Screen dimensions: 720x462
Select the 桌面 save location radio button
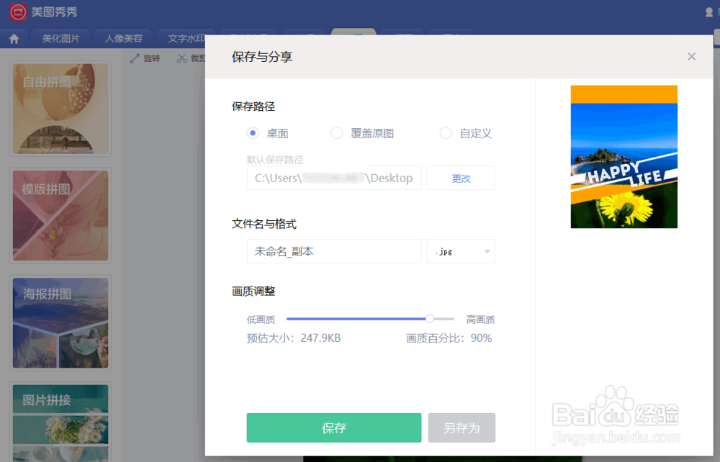coord(253,133)
